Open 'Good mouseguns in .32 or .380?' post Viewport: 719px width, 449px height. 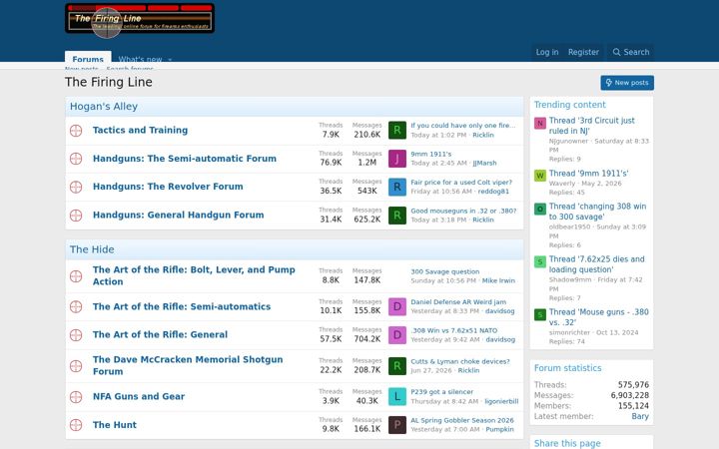point(463,211)
